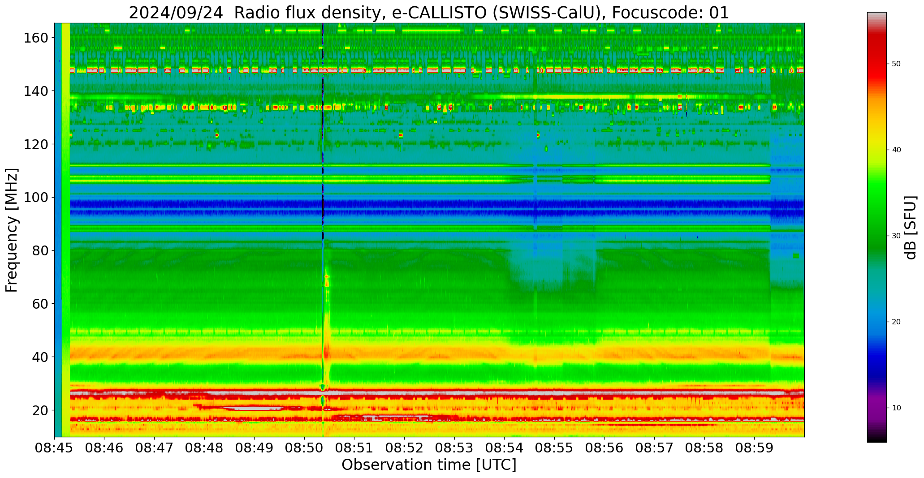Click the colorbar 50 dB tick label
The width and height of the screenshot is (924, 478).
(x=896, y=64)
